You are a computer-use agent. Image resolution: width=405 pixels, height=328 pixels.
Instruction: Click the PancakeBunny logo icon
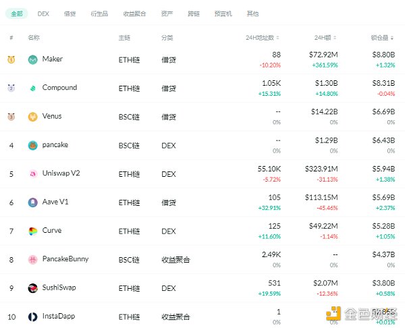pyautogui.click(x=32, y=259)
